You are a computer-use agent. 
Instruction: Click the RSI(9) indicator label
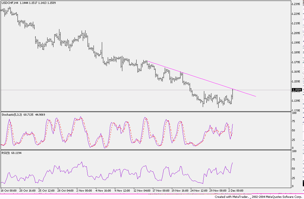pos(6,153)
